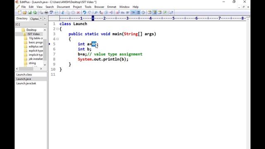
Task: Open the Window menu
Action: click(x=124, y=7)
